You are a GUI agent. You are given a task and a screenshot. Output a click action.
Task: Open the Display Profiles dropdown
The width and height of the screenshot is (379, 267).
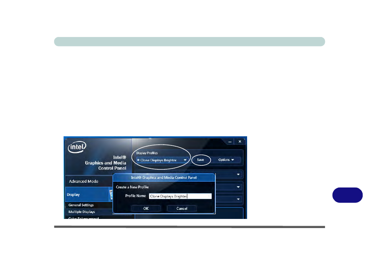click(162, 160)
